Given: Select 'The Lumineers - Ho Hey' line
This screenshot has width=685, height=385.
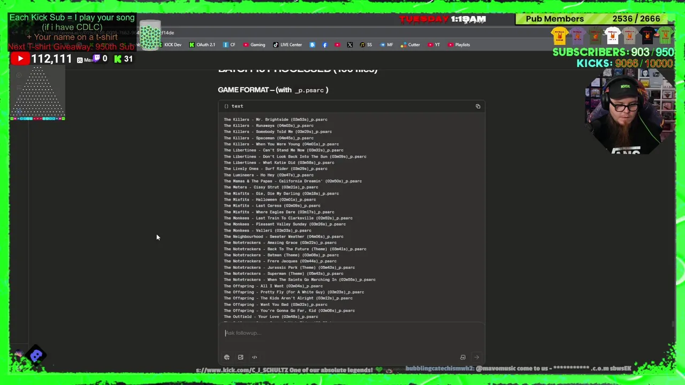Looking at the screenshot, I should tap(269, 175).
